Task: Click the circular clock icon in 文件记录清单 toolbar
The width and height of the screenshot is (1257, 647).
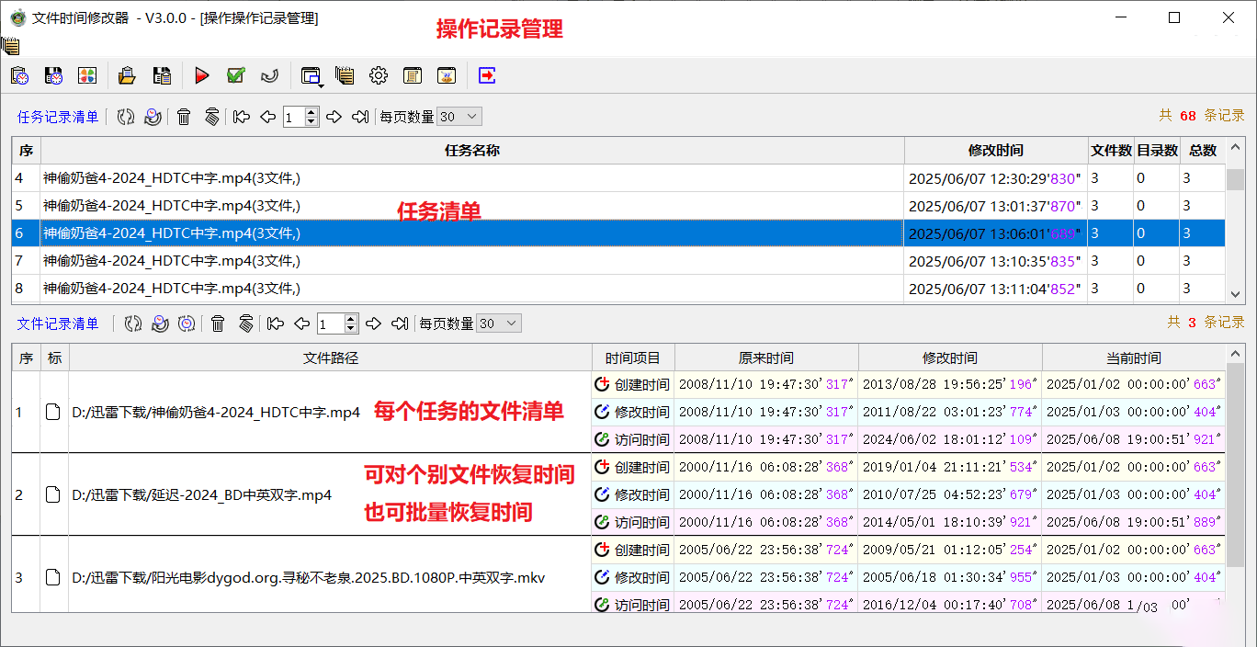Action: click(x=187, y=323)
